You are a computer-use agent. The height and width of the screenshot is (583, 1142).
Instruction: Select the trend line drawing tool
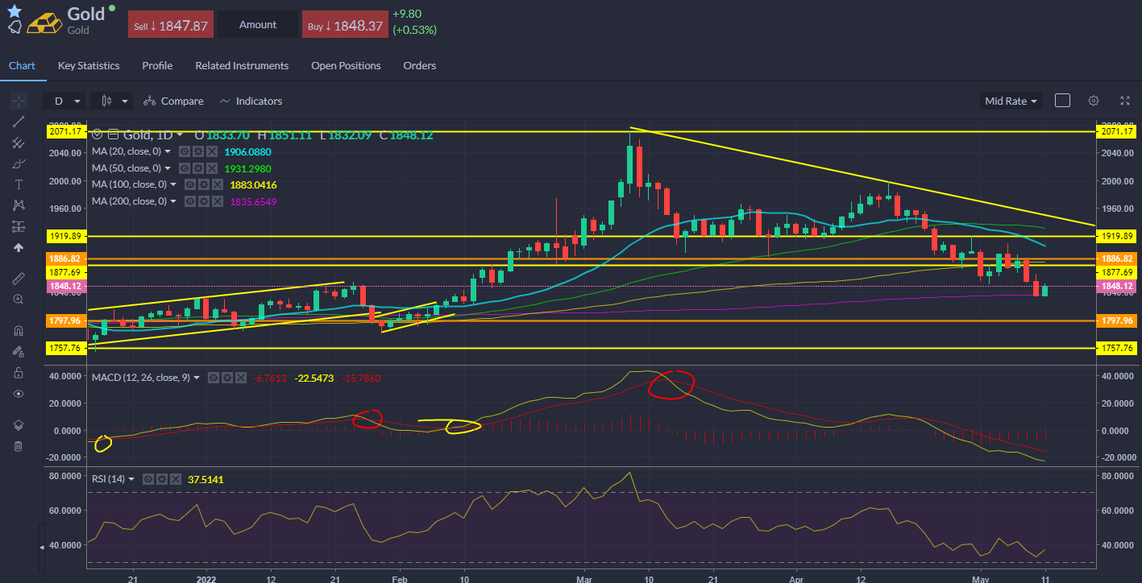click(x=19, y=122)
